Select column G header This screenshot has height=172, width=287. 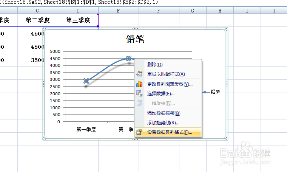tap(193, 11)
